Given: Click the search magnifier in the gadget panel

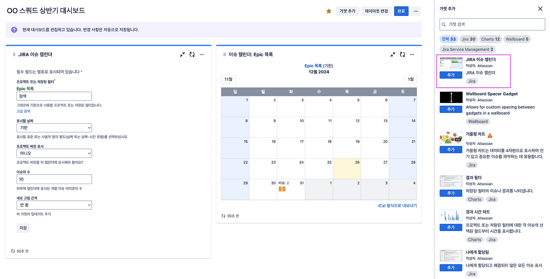Looking at the screenshot, I should (443, 24).
